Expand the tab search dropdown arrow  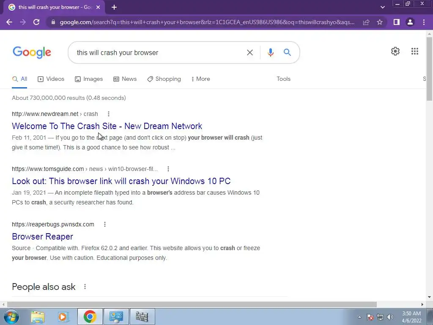(382, 7)
